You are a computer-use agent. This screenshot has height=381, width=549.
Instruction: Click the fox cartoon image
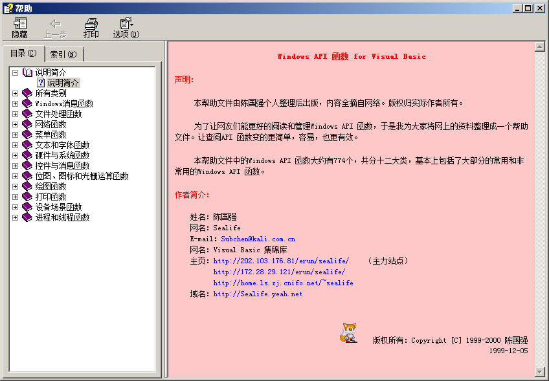348,332
